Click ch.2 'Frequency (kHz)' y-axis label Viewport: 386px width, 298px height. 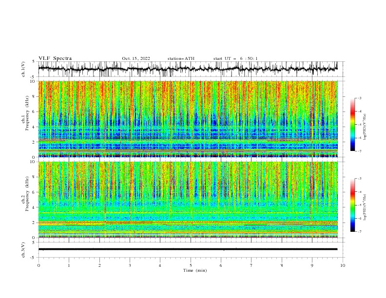click(27, 194)
